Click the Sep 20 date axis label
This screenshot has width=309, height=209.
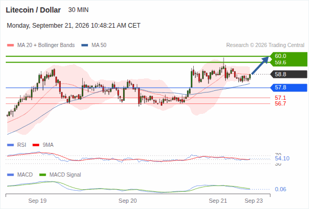tap(128, 201)
